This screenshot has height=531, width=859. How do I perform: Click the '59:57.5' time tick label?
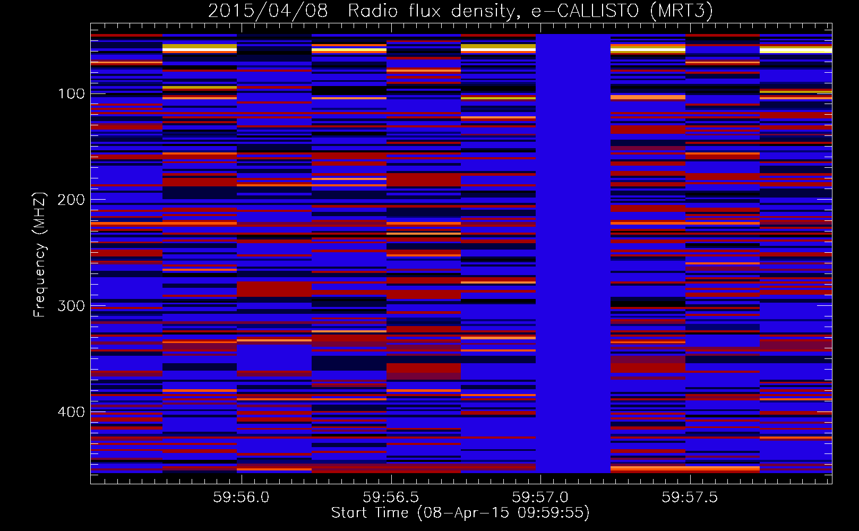(x=690, y=497)
